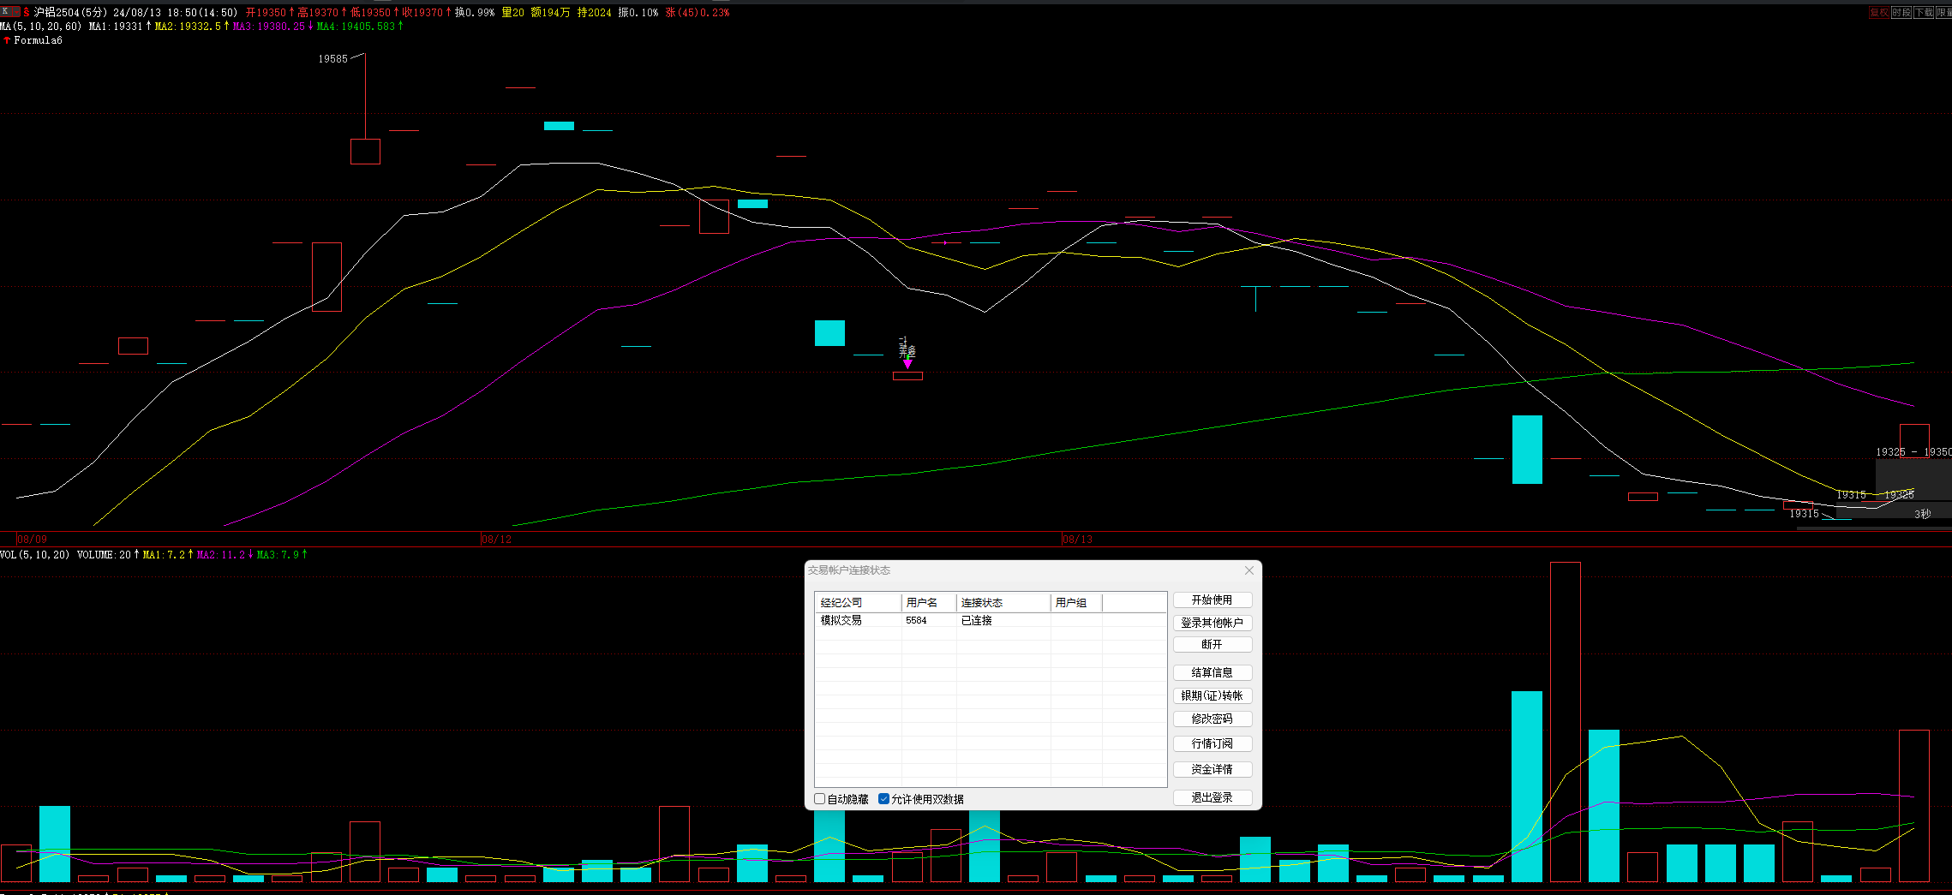Uncheck 允许使用双数据 checkbox
The height and width of the screenshot is (895, 1952).
click(x=883, y=799)
